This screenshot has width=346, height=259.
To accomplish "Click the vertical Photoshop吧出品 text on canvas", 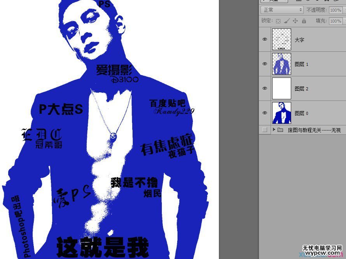I will coord(20,227).
